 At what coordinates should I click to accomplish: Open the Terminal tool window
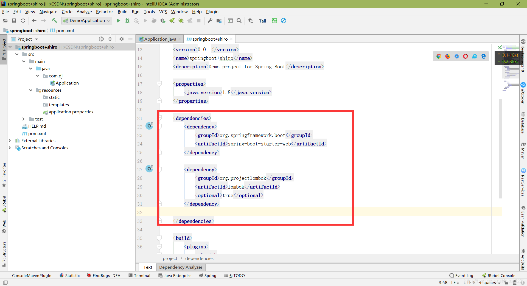pyautogui.click(x=139, y=276)
